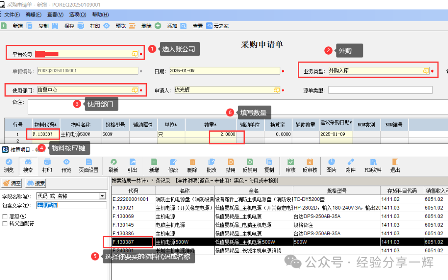448x280 pixels.
Task: Click the 退出 exit icon
Action: pyautogui.click(x=395, y=165)
